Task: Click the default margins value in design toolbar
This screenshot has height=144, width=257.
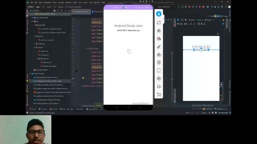Action: pos(186,24)
